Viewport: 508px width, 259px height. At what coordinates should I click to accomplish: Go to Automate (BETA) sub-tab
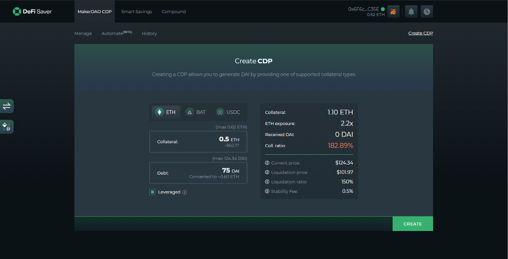tap(117, 33)
